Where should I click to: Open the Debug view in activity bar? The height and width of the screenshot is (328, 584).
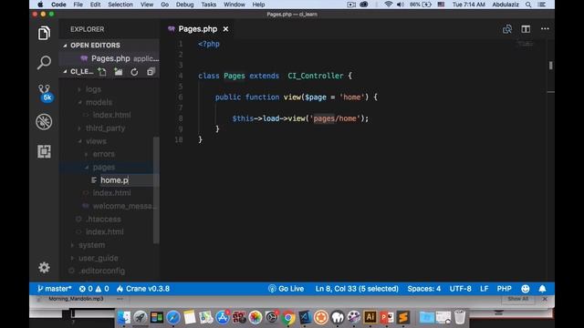[44, 121]
